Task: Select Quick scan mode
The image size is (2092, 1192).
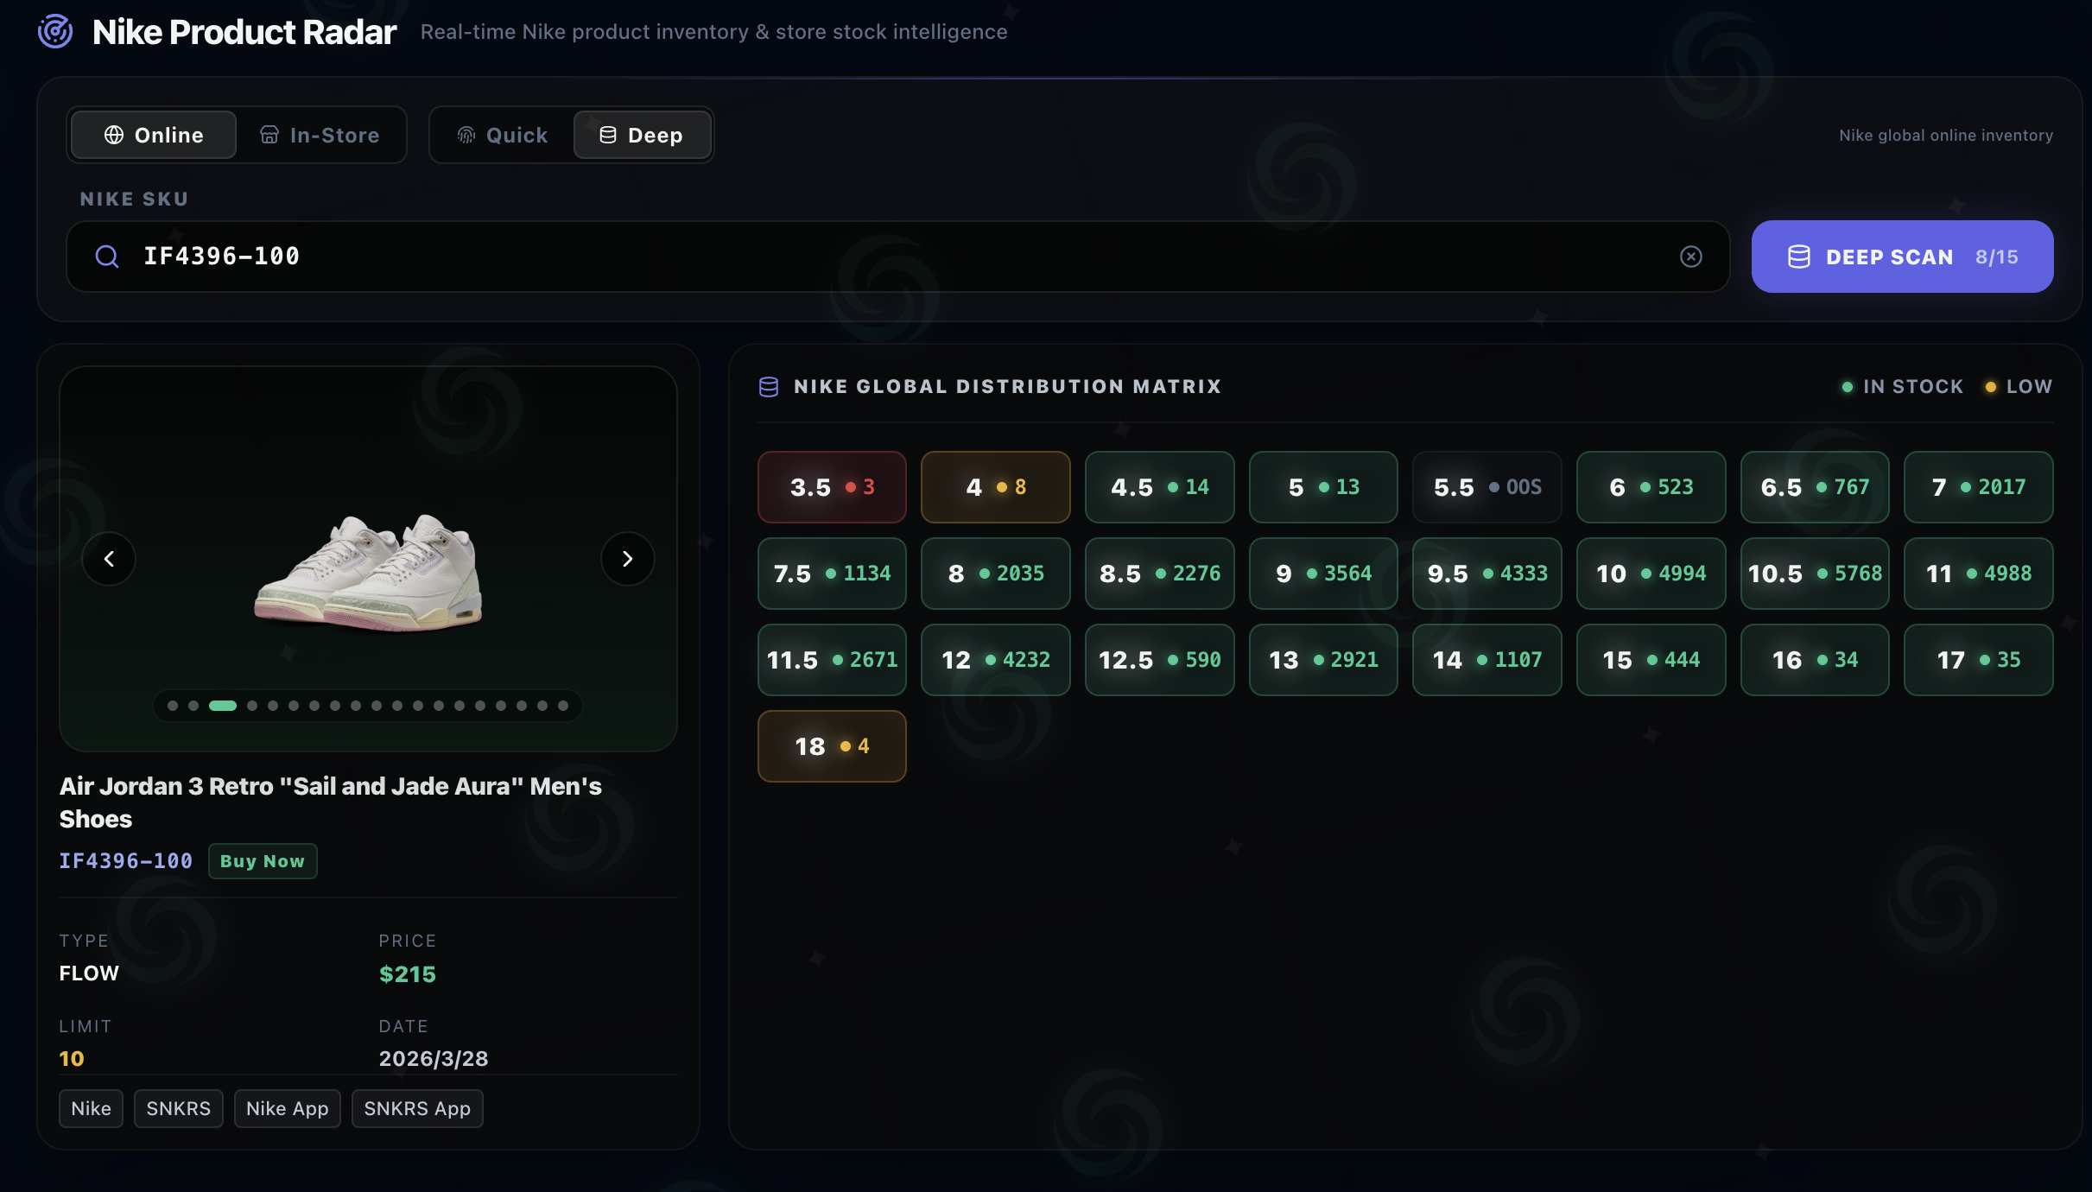Action: 503,135
